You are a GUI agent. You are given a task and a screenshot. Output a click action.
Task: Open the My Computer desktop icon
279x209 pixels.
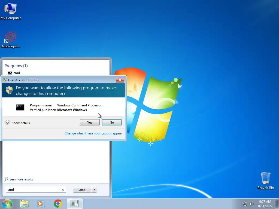(11, 11)
